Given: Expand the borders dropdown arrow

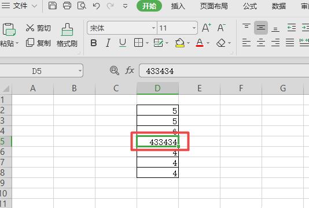Looking at the screenshot, I should [x=147, y=43].
